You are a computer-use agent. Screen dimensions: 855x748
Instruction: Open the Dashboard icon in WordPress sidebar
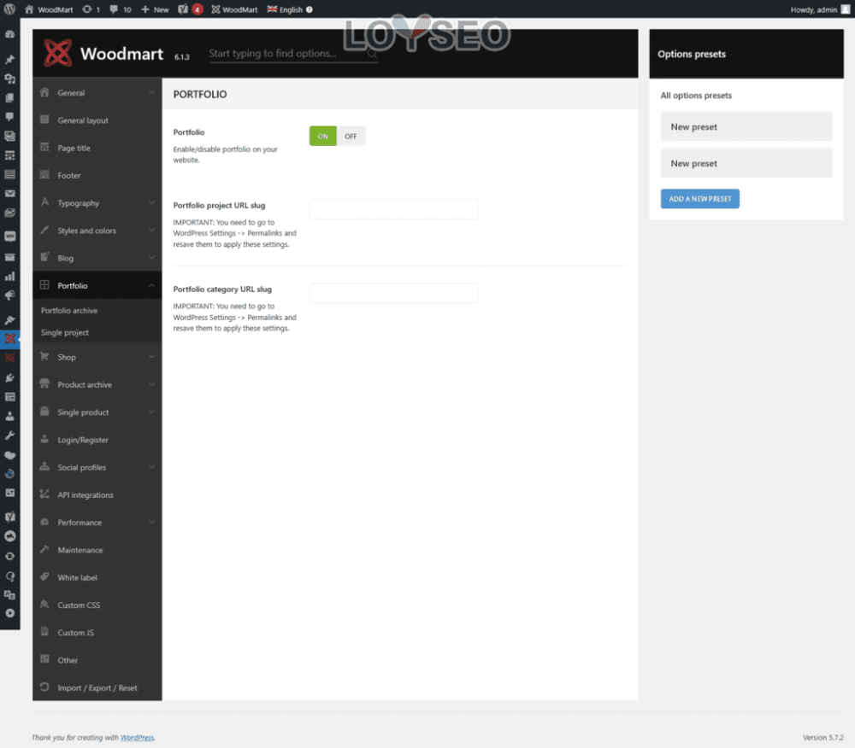9,34
